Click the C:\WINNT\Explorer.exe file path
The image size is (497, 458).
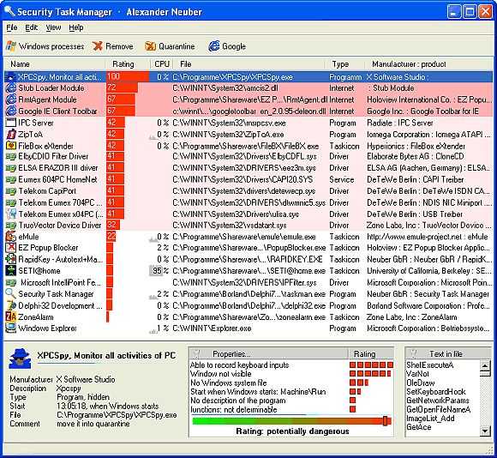(x=212, y=328)
